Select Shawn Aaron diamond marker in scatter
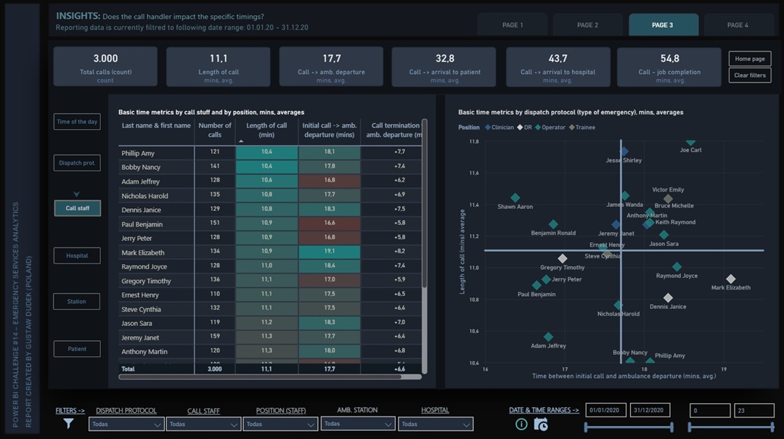This screenshot has height=439, width=784. pos(515,198)
